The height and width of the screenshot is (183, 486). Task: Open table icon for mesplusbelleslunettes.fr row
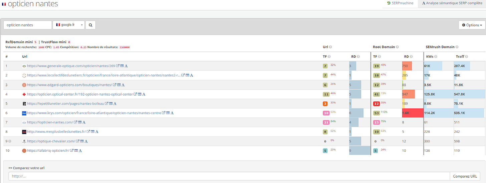point(92,132)
